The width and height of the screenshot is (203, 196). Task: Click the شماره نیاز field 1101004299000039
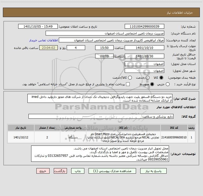click(144, 26)
